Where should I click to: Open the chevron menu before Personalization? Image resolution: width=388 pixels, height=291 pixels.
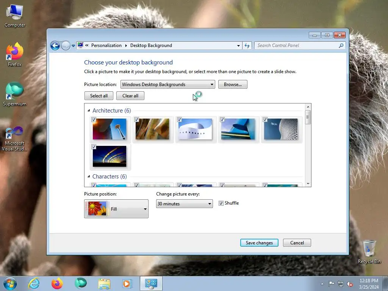pos(87,45)
